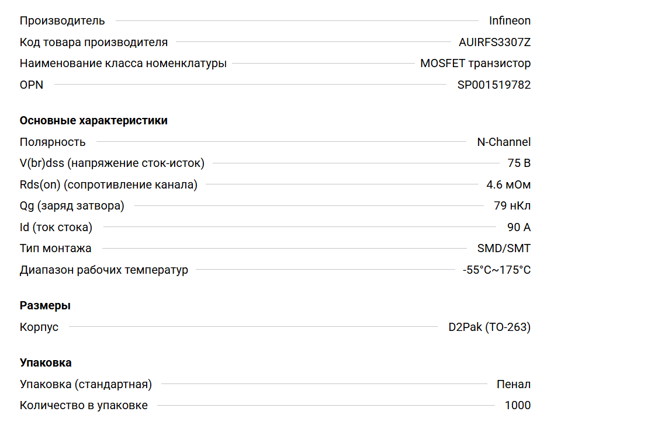Click the Rds(on) (сопротивление канала) label
The image size is (665, 422).
[109, 185]
